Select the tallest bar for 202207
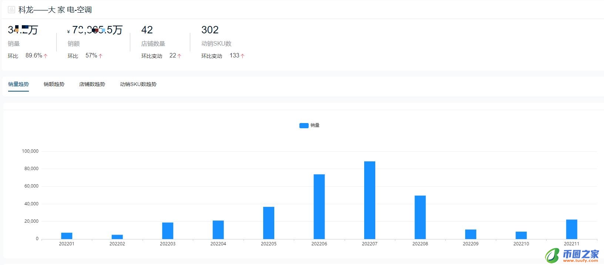Screen dimensions: 604x265 tap(370, 200)
